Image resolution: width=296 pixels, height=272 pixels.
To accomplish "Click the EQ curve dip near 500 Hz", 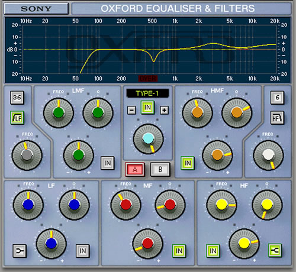I will 154,61.
